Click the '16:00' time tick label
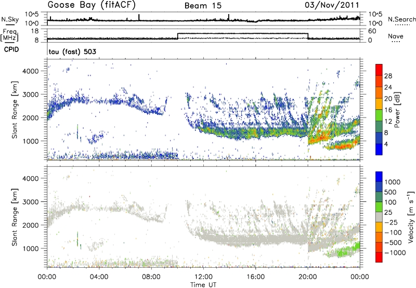The height and width of the screenshot is (288, 416). (255, 277)
